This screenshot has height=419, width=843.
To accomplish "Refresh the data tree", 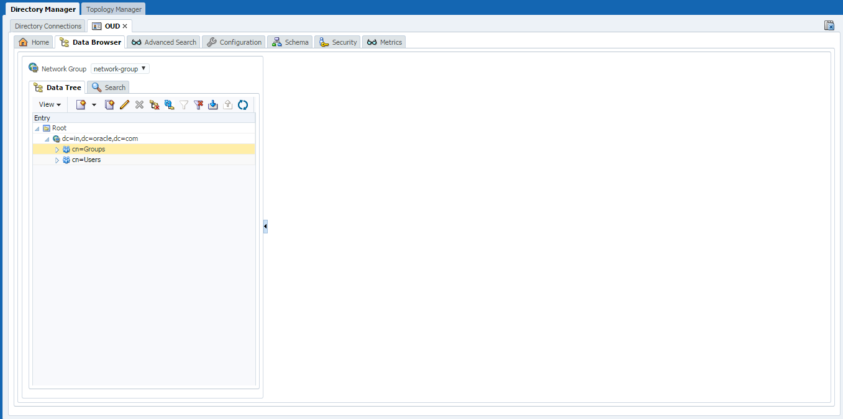I will [243, 105].
